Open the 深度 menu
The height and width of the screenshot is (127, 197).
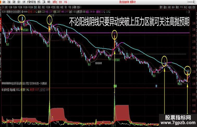click(x=14, y=2)
